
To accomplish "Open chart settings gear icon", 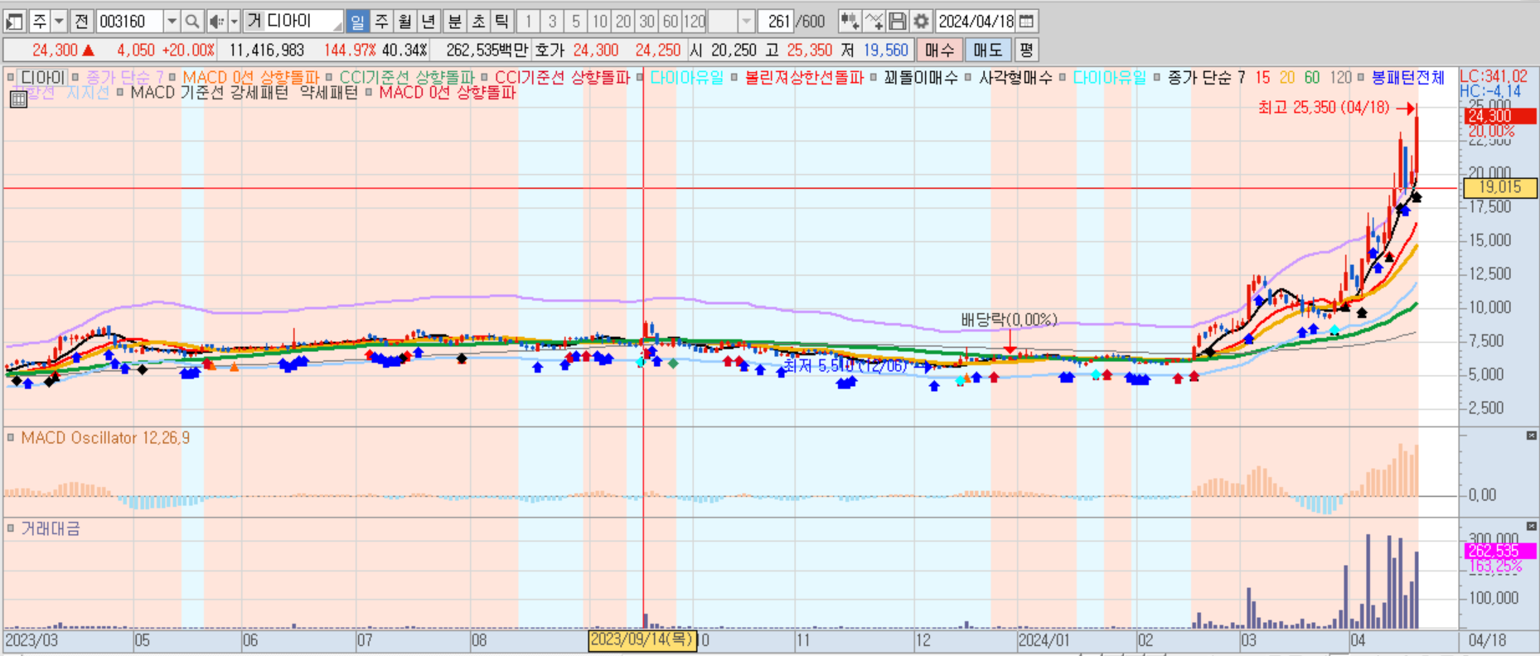I will pos(921,22).
